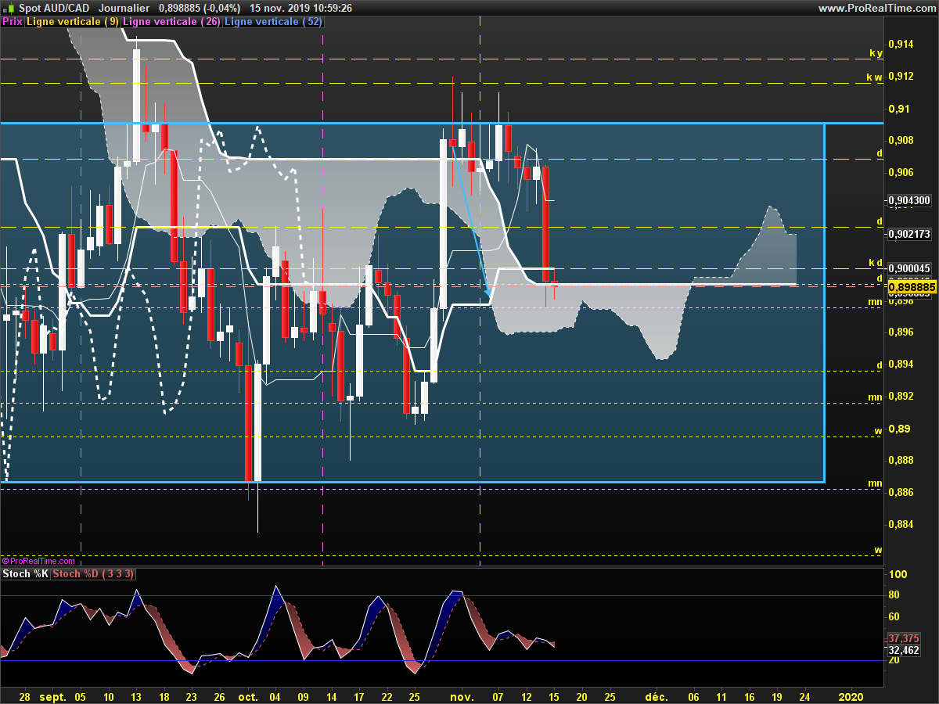Viewport: 939px width, 704px height.
Task: Click the 'k d' level label
Action: [x=876, y=262]
